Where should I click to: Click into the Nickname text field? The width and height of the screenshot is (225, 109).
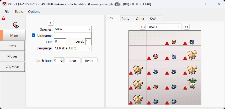pyautogui.click(x=72, y=35)
